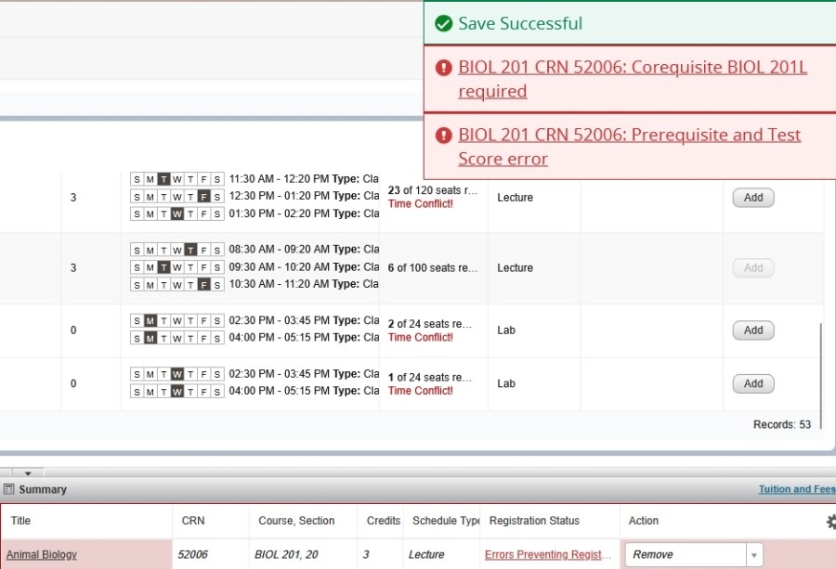This screenshot has width=836, height=569.
Task: Switch to Tuition and Fees tab
Action: [x=796, y=489]
